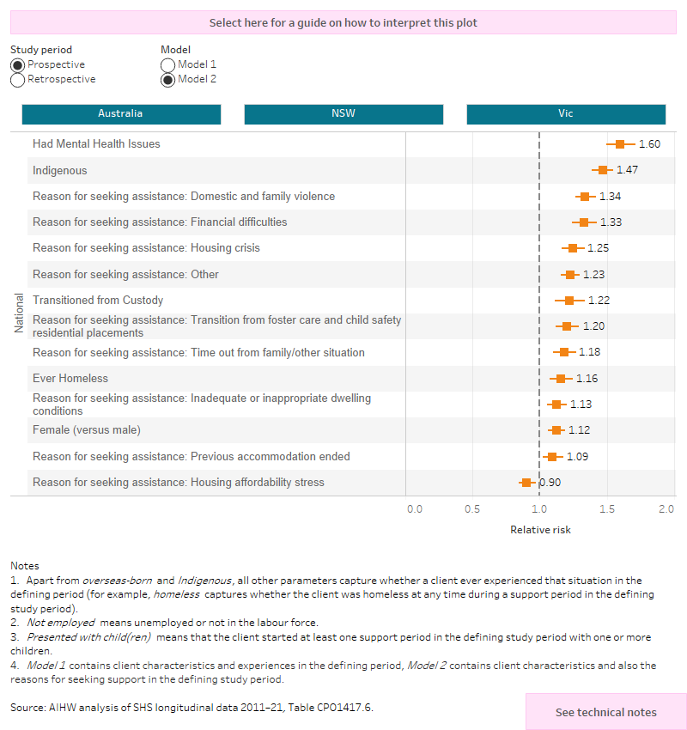Click the dashed reference line at 1.0
The image size is (687, 730).
tap(538, 309)
